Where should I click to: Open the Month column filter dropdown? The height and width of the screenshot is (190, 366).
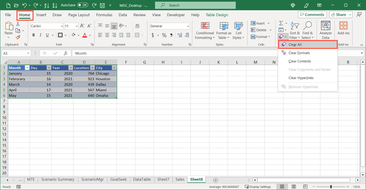tap(27, 68)
